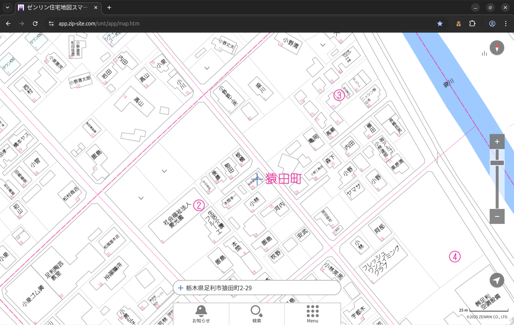The width and height of the screenshot is (514, 325).
Task: Zoom out with the minus button
Action: tap(497, 216)
